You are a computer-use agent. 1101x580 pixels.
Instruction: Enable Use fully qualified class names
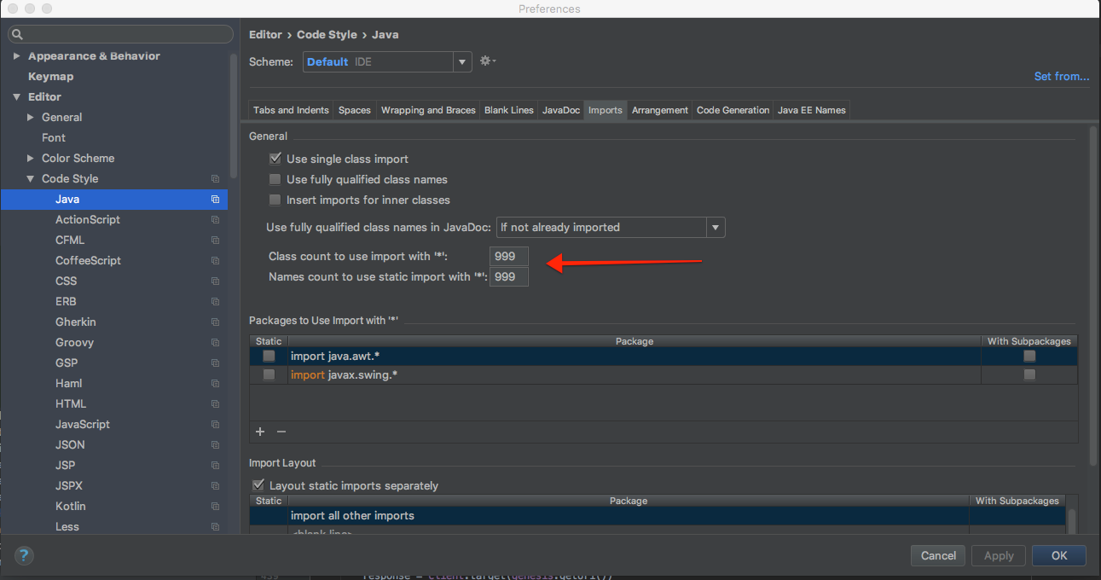(x=275, y=179)
